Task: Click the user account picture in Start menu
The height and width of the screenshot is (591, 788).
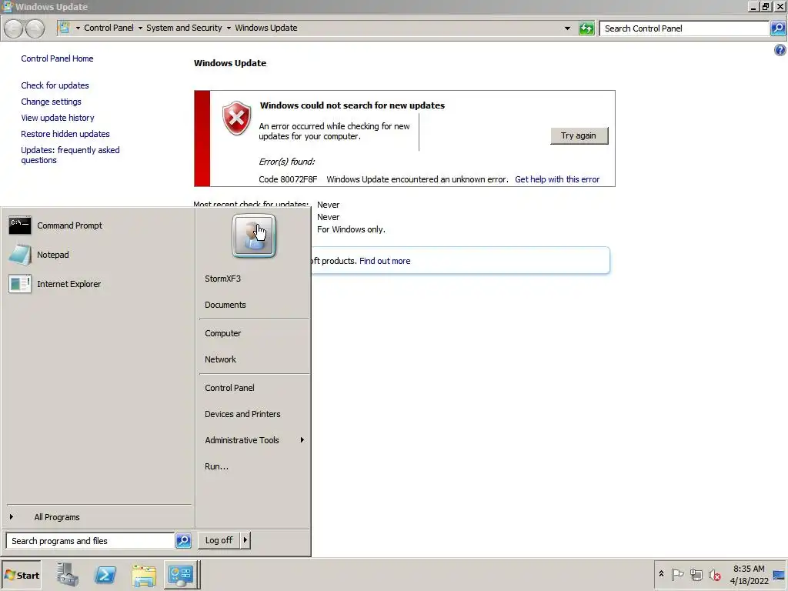Action: (254, 236)
